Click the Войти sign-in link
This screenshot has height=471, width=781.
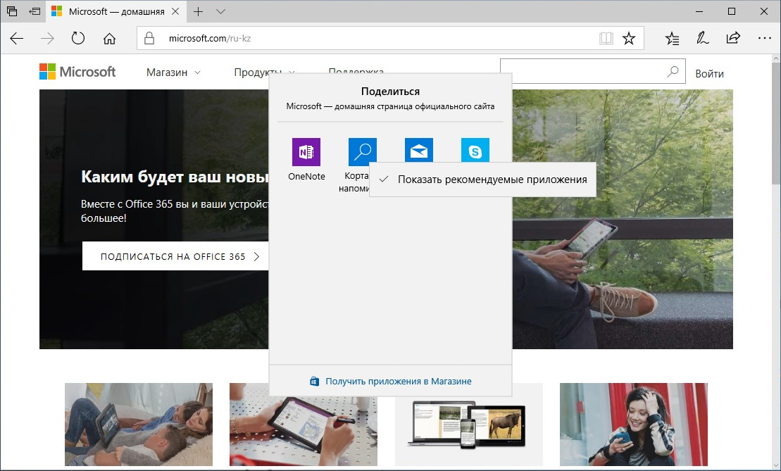click(709, 74)
